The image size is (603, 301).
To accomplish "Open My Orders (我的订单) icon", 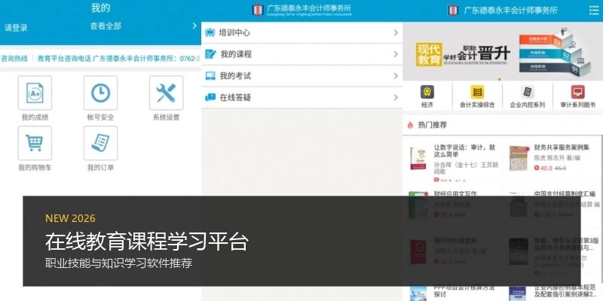I will click(100, 143).
